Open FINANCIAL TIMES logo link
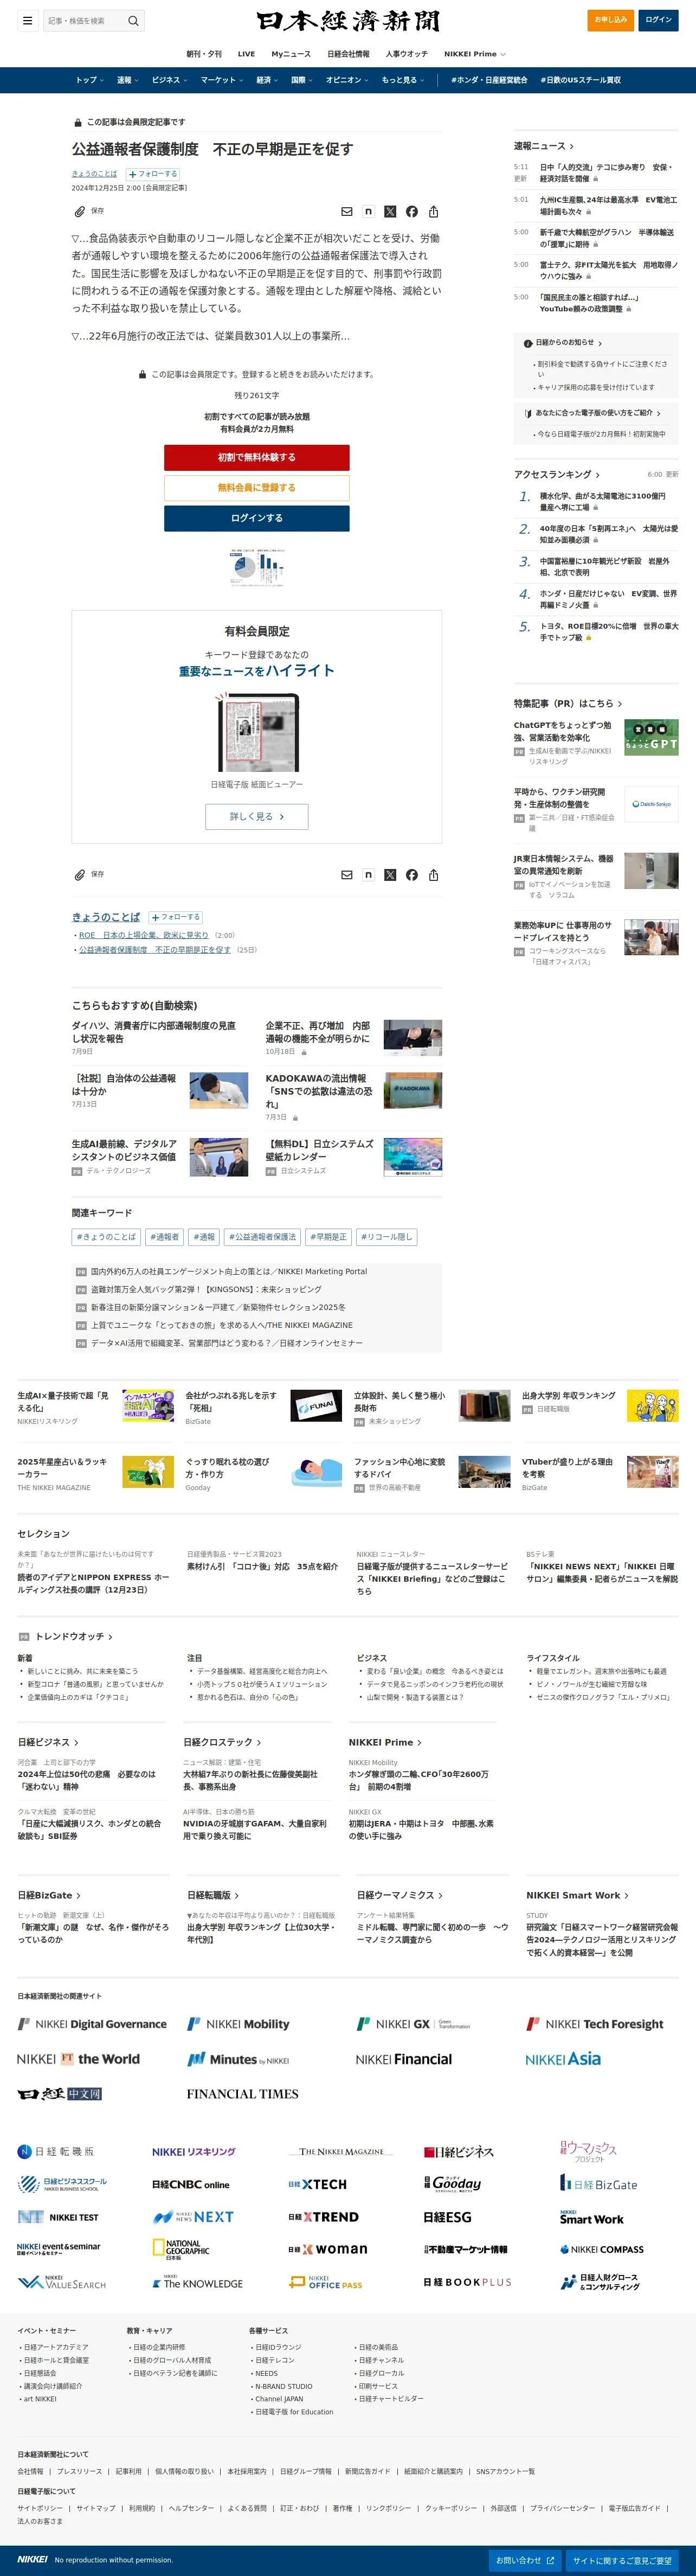This screenshot has height=2576, width=696. click(x=242, y=2094)
